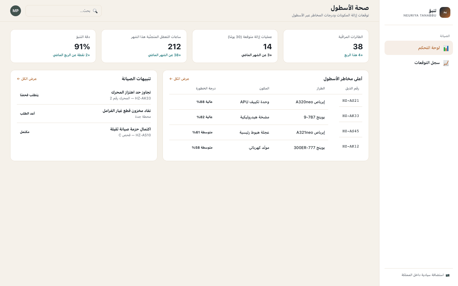Click the magnifier icon in the search box
This screenshot has width=458, height=286.
95,11
